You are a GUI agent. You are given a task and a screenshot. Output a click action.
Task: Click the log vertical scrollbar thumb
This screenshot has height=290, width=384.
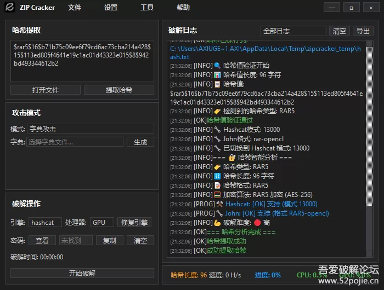[x=369, y=126]
